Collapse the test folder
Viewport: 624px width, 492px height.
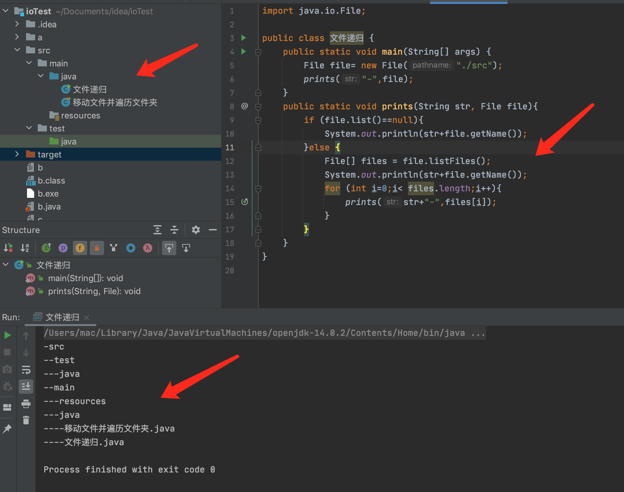(x=29, y=128)
